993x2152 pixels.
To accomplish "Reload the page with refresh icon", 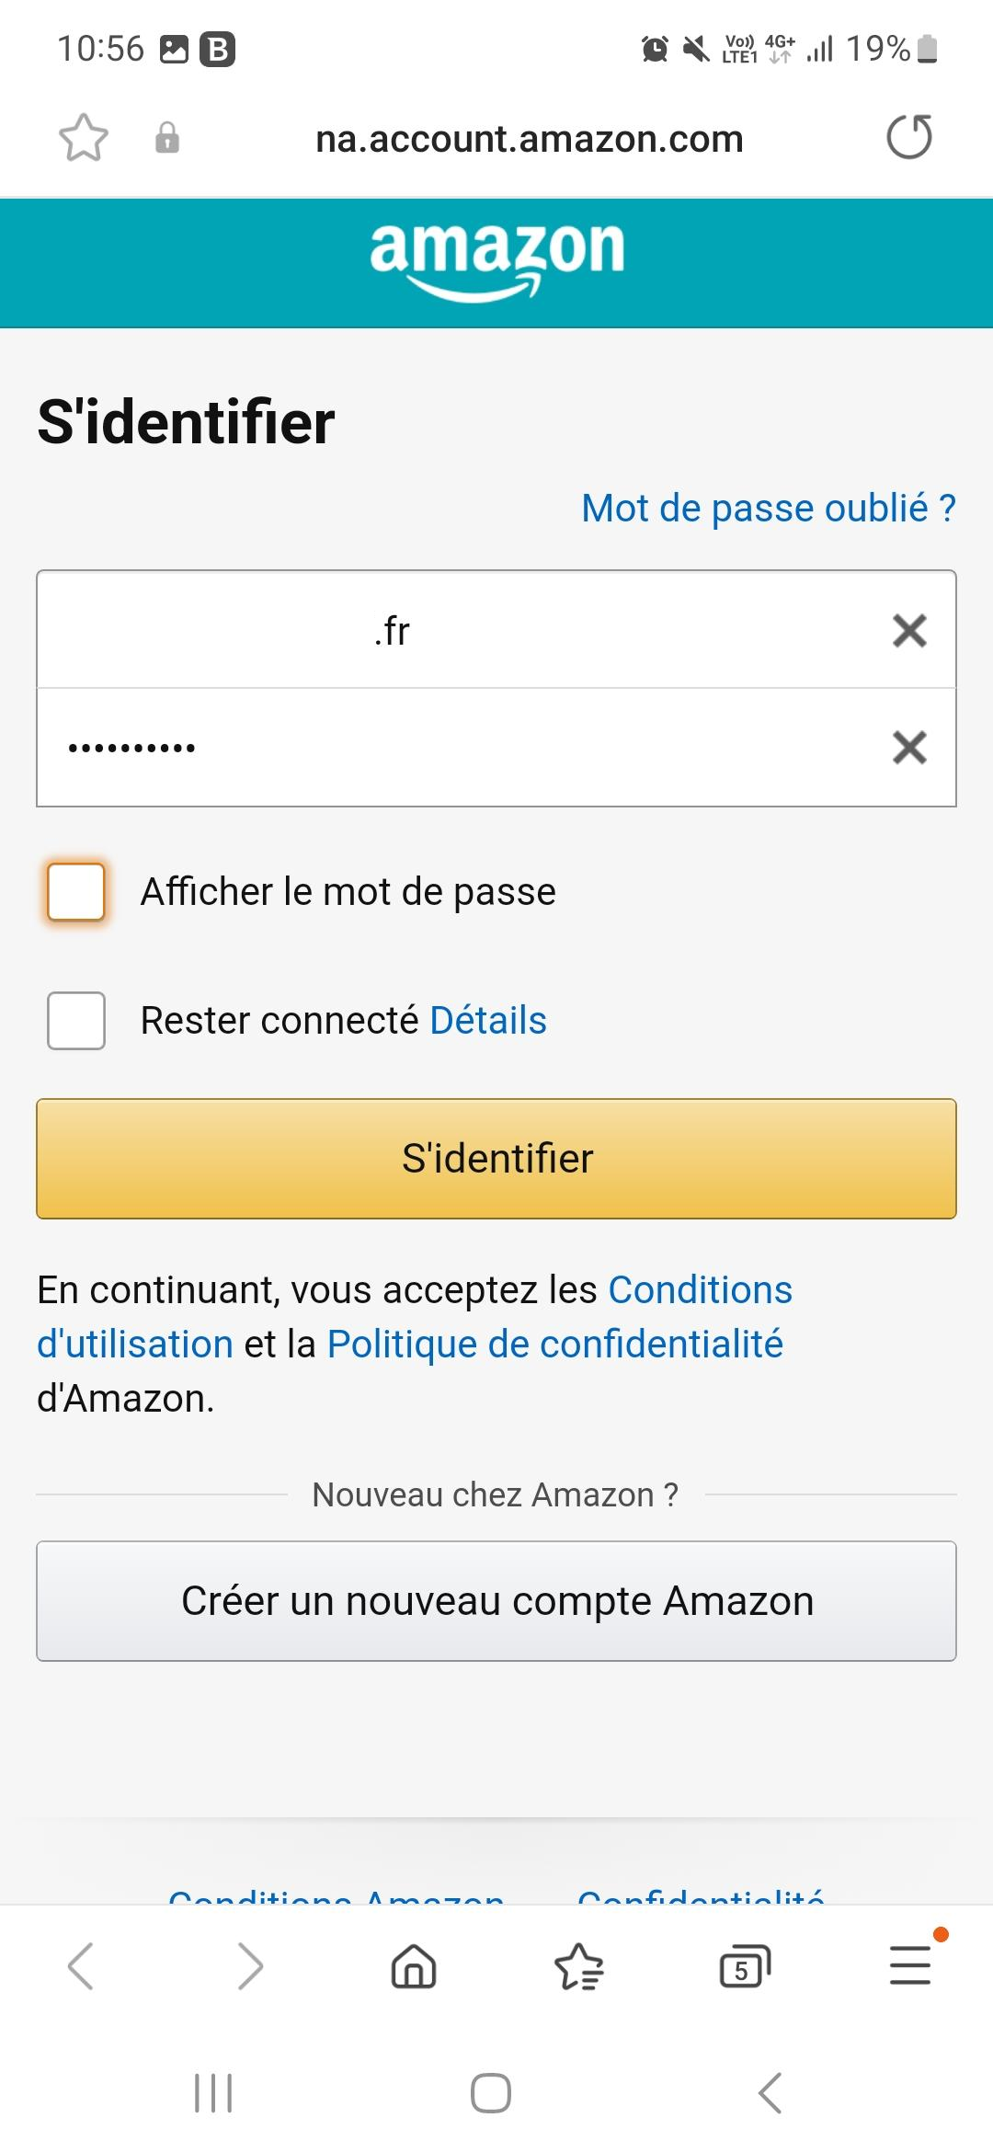I will point(909,137).
